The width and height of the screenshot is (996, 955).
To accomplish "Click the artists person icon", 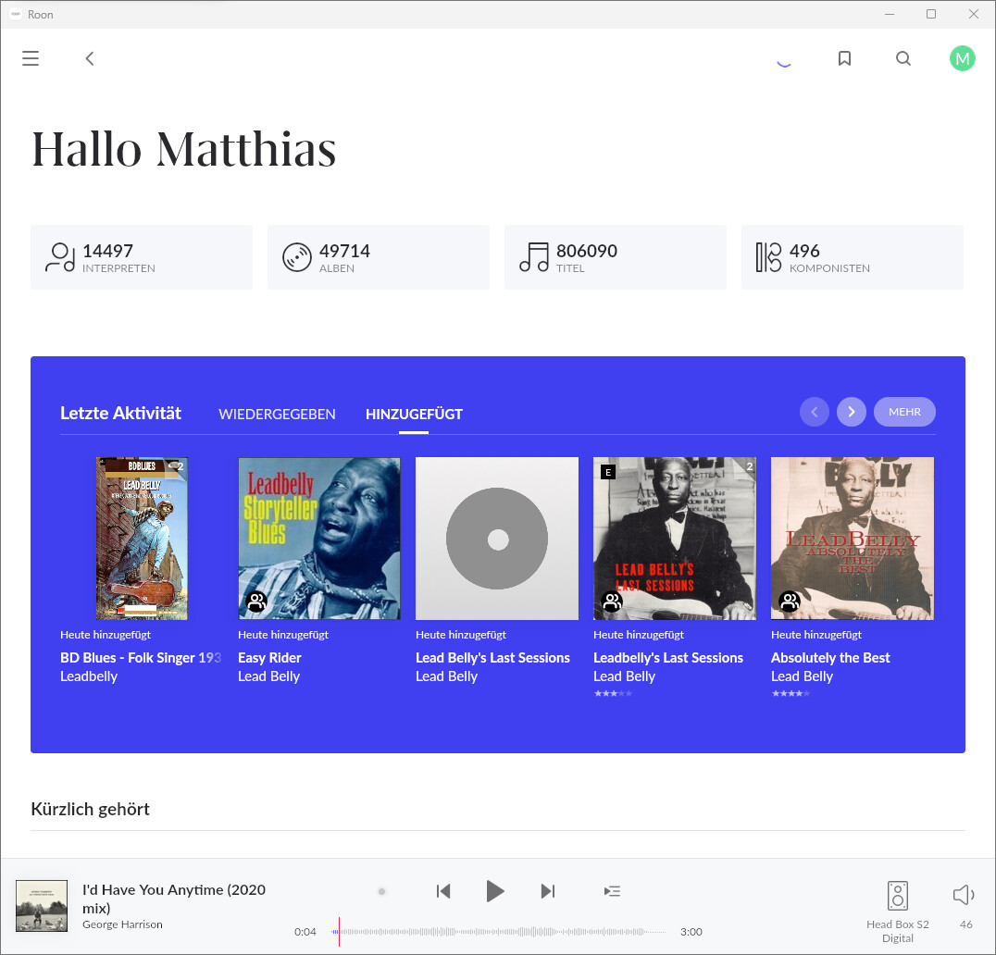I will tap(60, 257).
